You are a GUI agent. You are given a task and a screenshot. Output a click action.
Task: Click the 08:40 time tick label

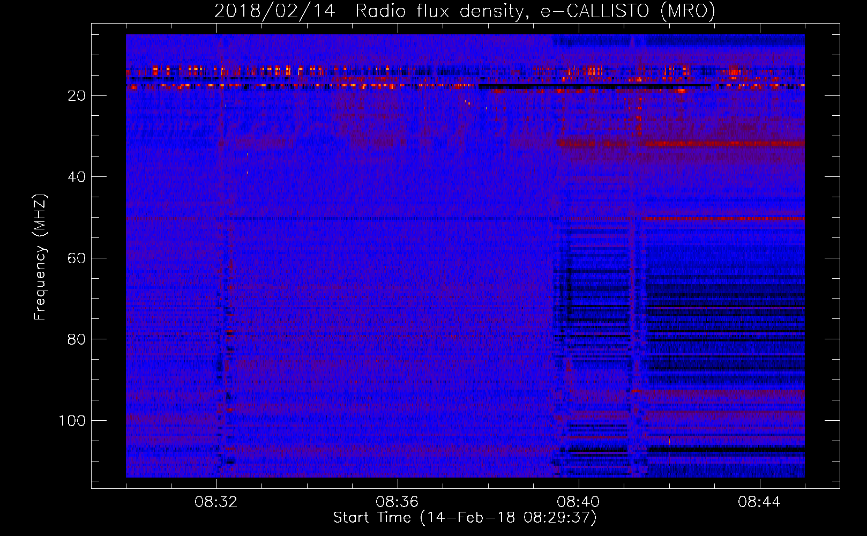click(x=578, y=502)
